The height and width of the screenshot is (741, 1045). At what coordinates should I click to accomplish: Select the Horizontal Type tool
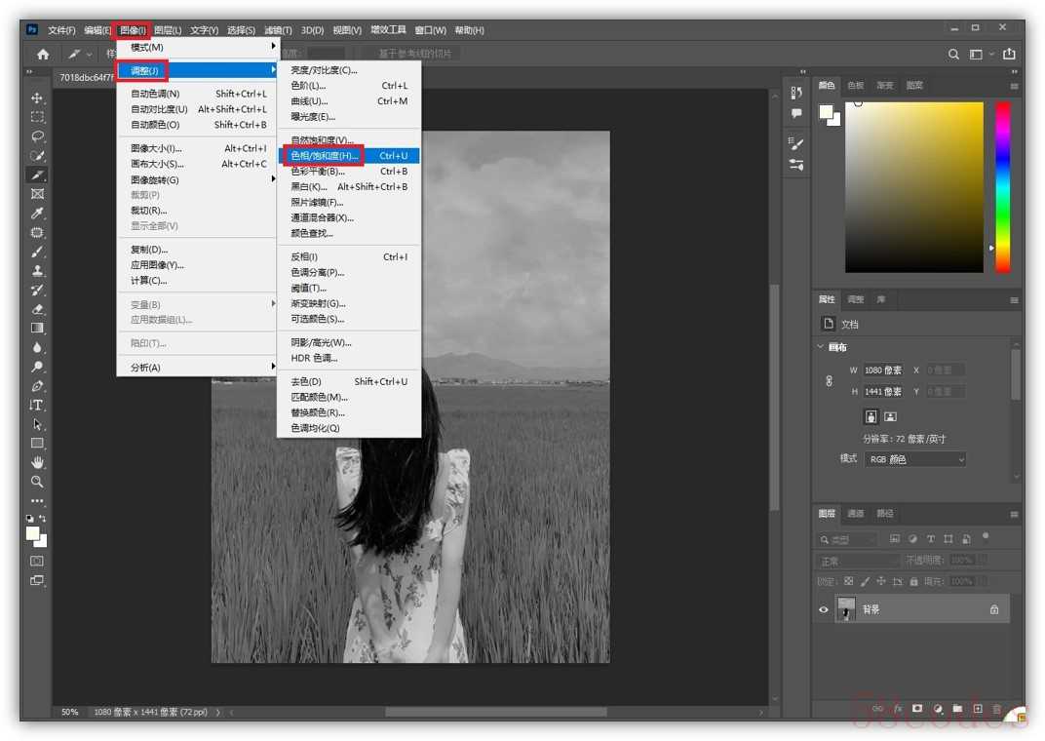pyautogui.click(x=37, y=406)
